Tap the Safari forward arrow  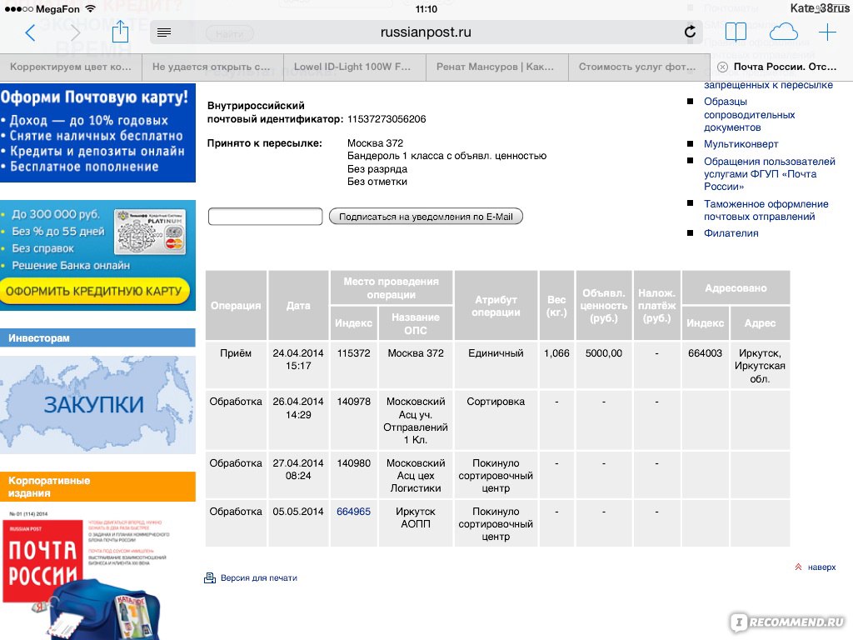[x=76, y=33]
